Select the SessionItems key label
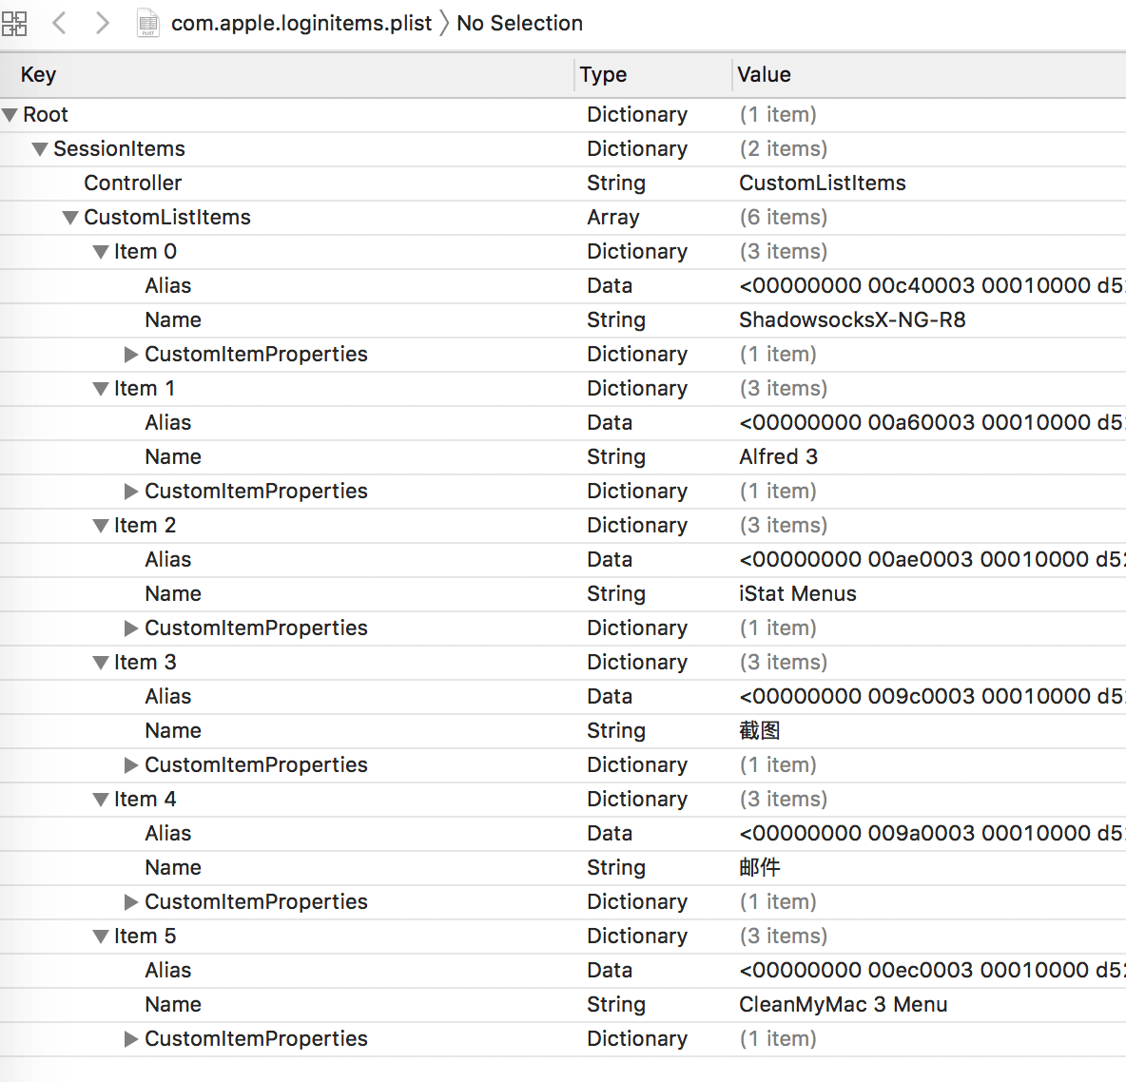 coord(119,148)
